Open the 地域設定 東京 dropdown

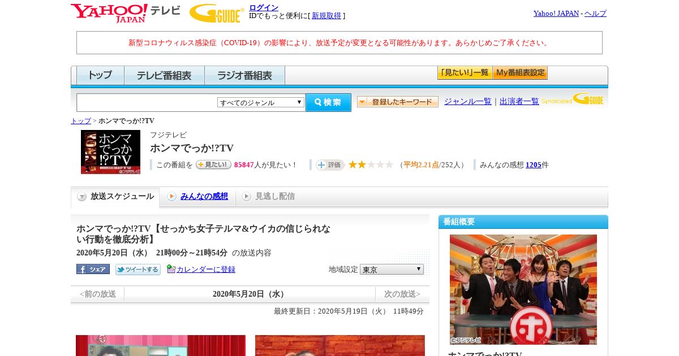point(392,270)
